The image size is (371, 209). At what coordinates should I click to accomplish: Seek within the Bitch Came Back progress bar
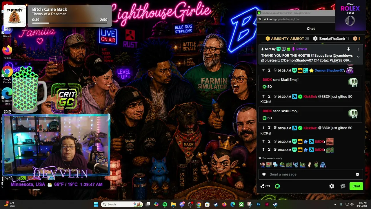[70, 23]
